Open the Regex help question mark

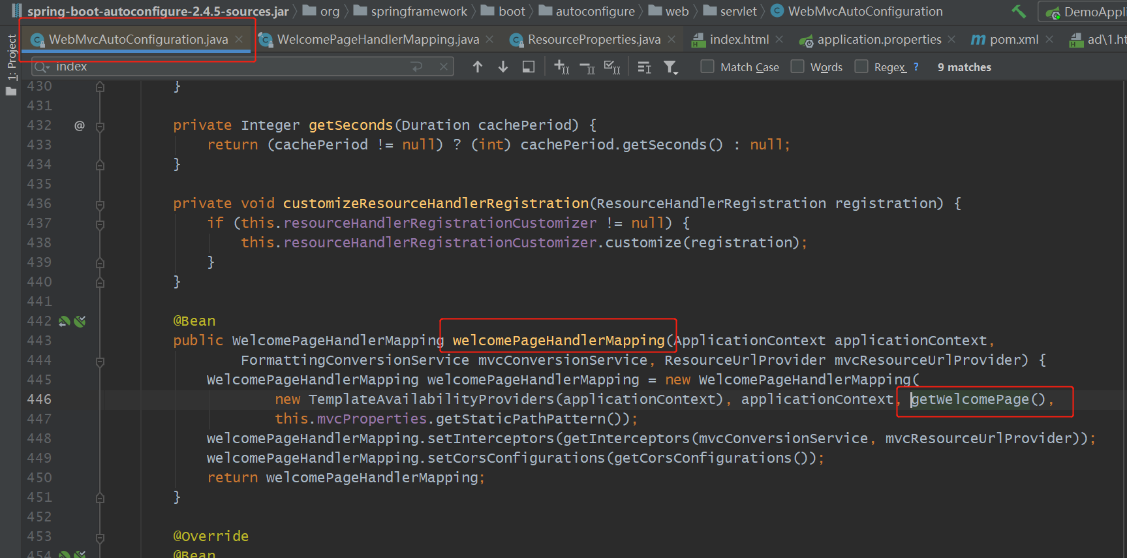click(x=916, y=67)
